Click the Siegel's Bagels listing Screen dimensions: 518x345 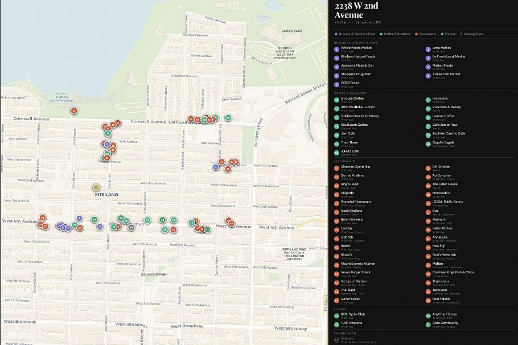click(443, 142)
